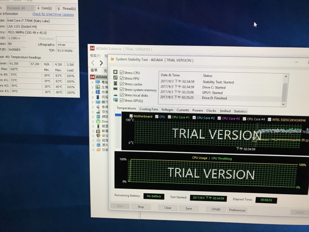The height and width of the screenshot is (232, 309).
Task: Click the database icon in AIDA64 tree
Action: [98, 145]
